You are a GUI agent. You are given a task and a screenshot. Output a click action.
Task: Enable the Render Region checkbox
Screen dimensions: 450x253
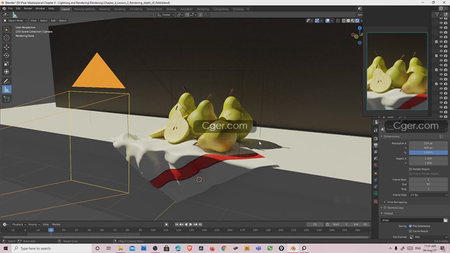[411, 169]
